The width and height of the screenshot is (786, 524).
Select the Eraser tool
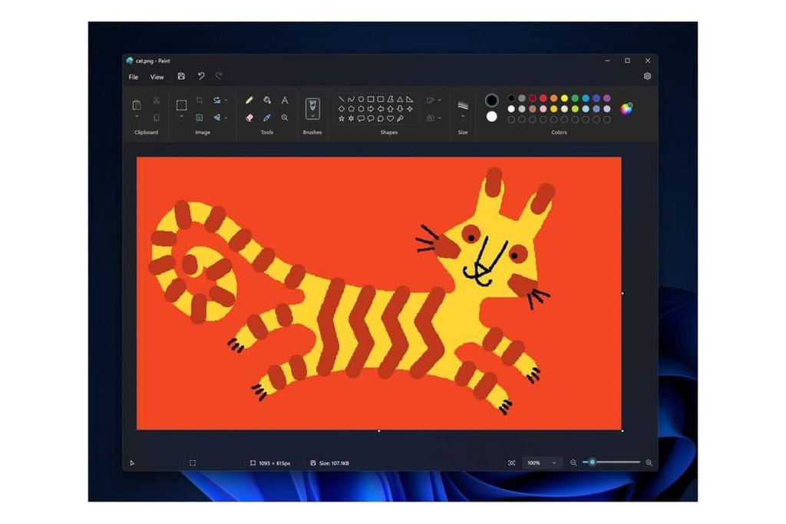(x=250, y=117)
